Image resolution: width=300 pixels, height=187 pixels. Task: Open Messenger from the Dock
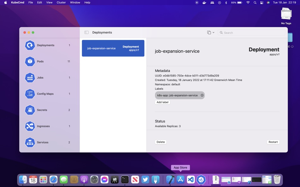[105, 179]
